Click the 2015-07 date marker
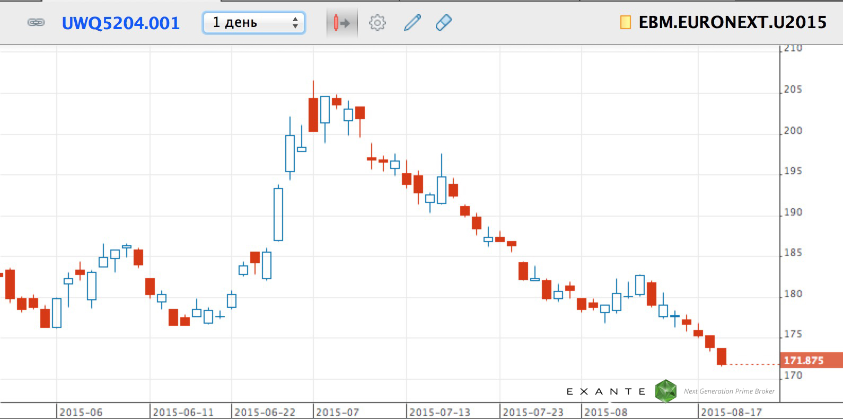 click(x=337, y=412)
